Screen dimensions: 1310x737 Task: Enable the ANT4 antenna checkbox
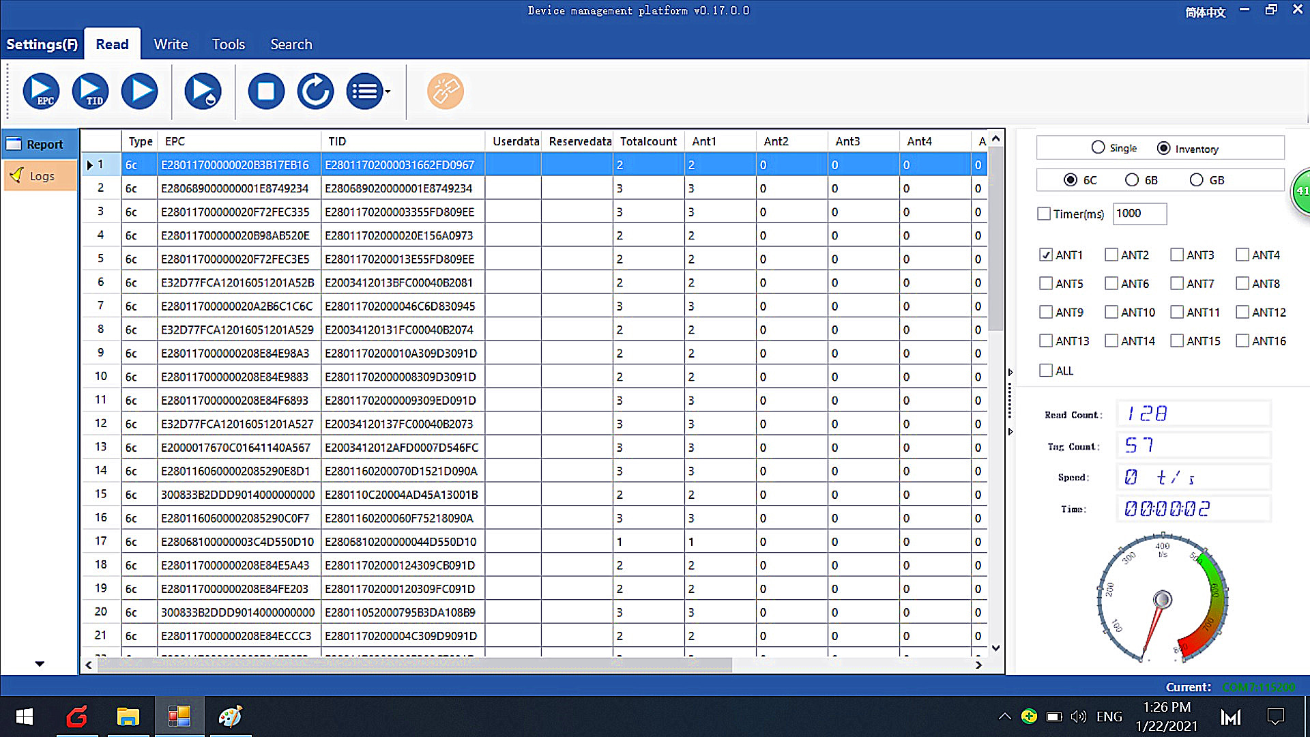[1242, 255]
